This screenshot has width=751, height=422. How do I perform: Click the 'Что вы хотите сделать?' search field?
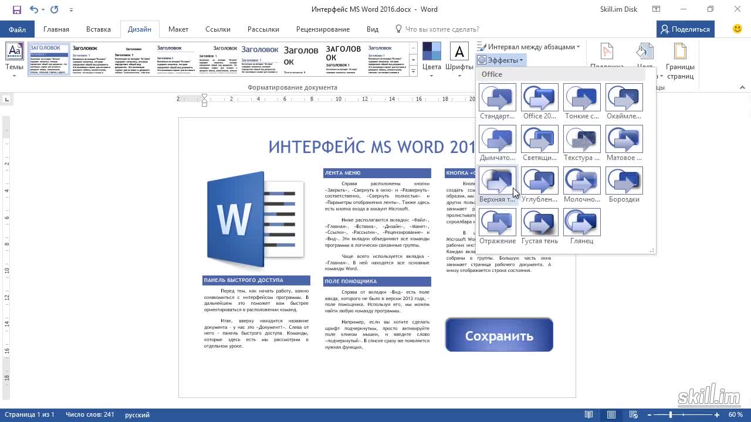pyautogui.click(x=442, y=29)
